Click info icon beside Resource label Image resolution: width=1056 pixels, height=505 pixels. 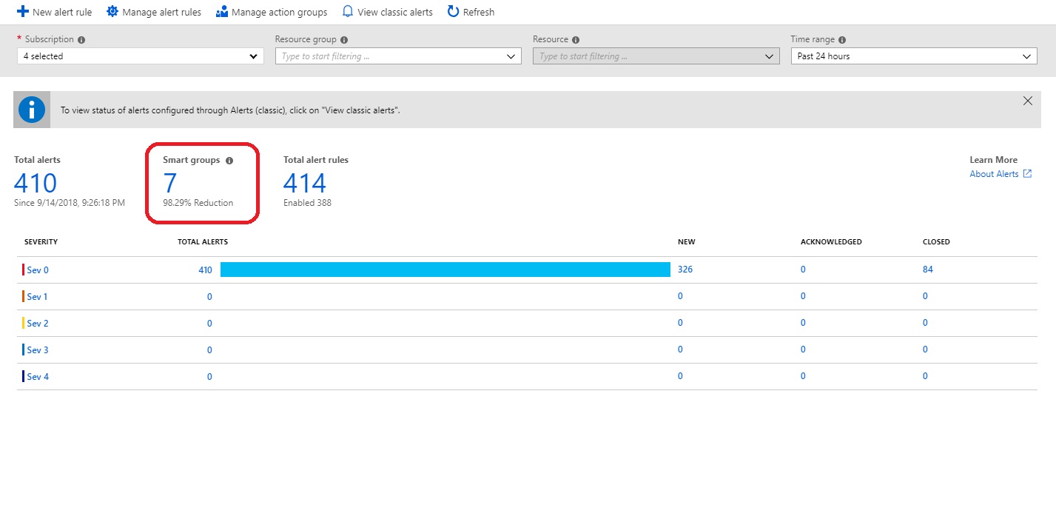pyautogui.click(x=576, y=40)
